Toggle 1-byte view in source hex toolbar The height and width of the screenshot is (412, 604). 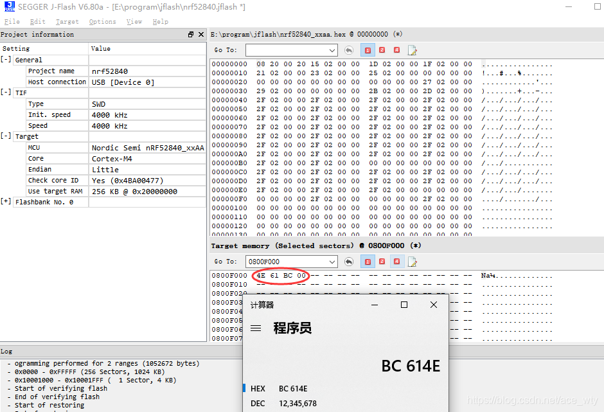[368, 50]
